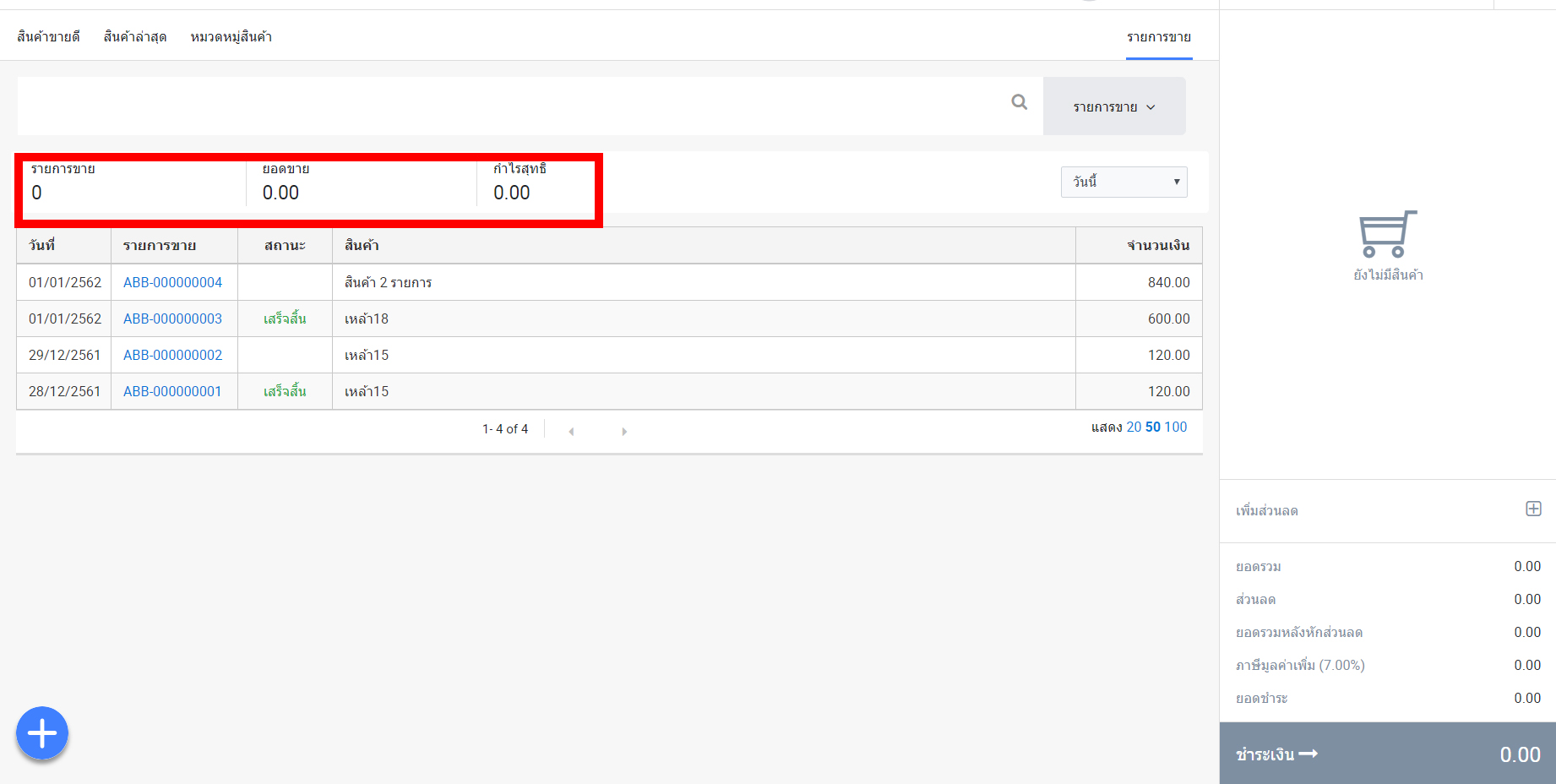
Task: Open sale ABB-000000001
Action: coord(172,391)
